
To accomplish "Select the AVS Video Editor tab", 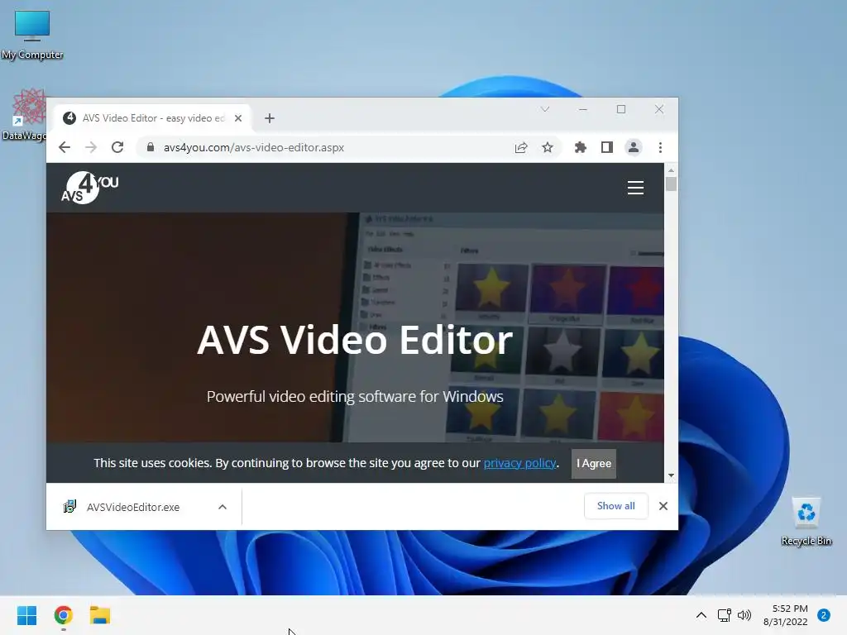I will click(153, 118).
